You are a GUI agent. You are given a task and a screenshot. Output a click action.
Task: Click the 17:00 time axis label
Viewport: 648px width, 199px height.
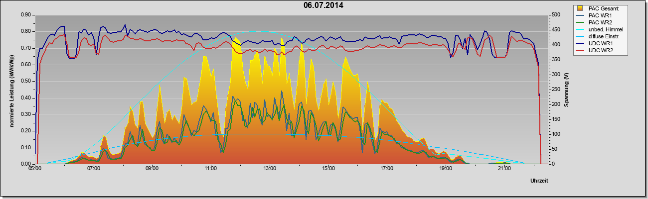(387, 169)
